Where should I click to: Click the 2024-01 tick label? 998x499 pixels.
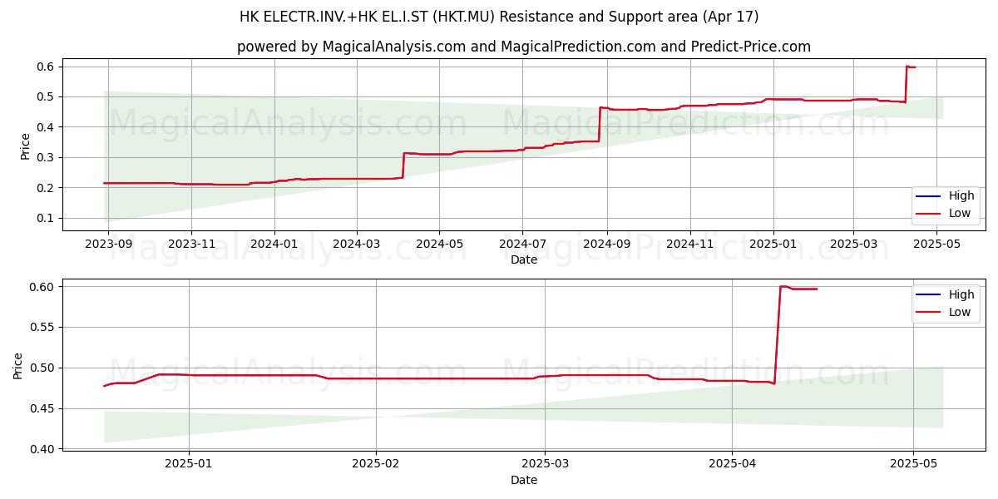click(x=274, y=245)
